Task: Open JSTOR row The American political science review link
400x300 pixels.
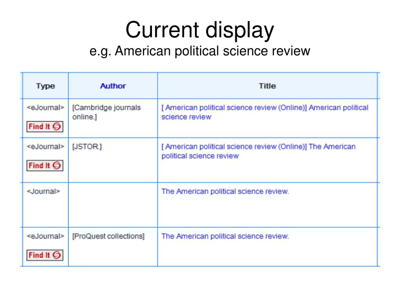Action: click(x=259, y=151)
